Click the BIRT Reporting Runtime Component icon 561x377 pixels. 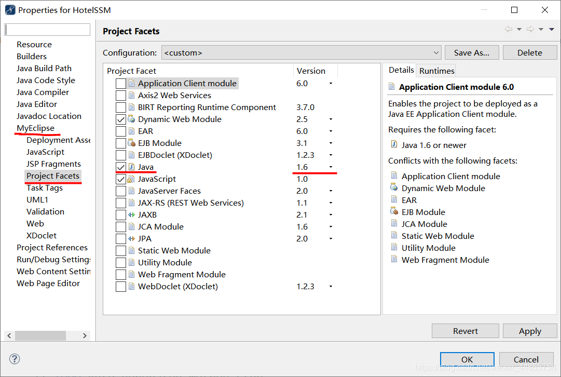132,107
